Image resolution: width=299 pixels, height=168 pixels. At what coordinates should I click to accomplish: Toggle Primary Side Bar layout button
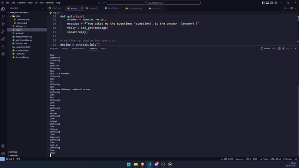coord(263,3)
